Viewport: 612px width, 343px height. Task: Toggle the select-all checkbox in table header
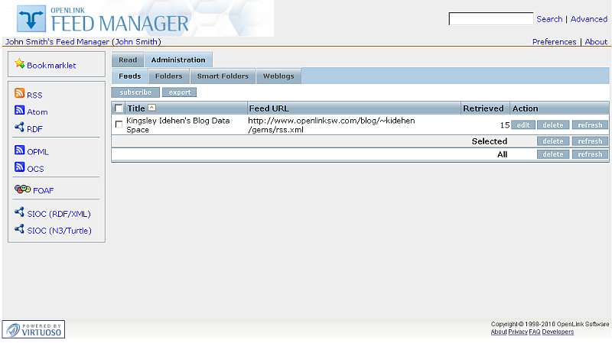pos(119,108)
